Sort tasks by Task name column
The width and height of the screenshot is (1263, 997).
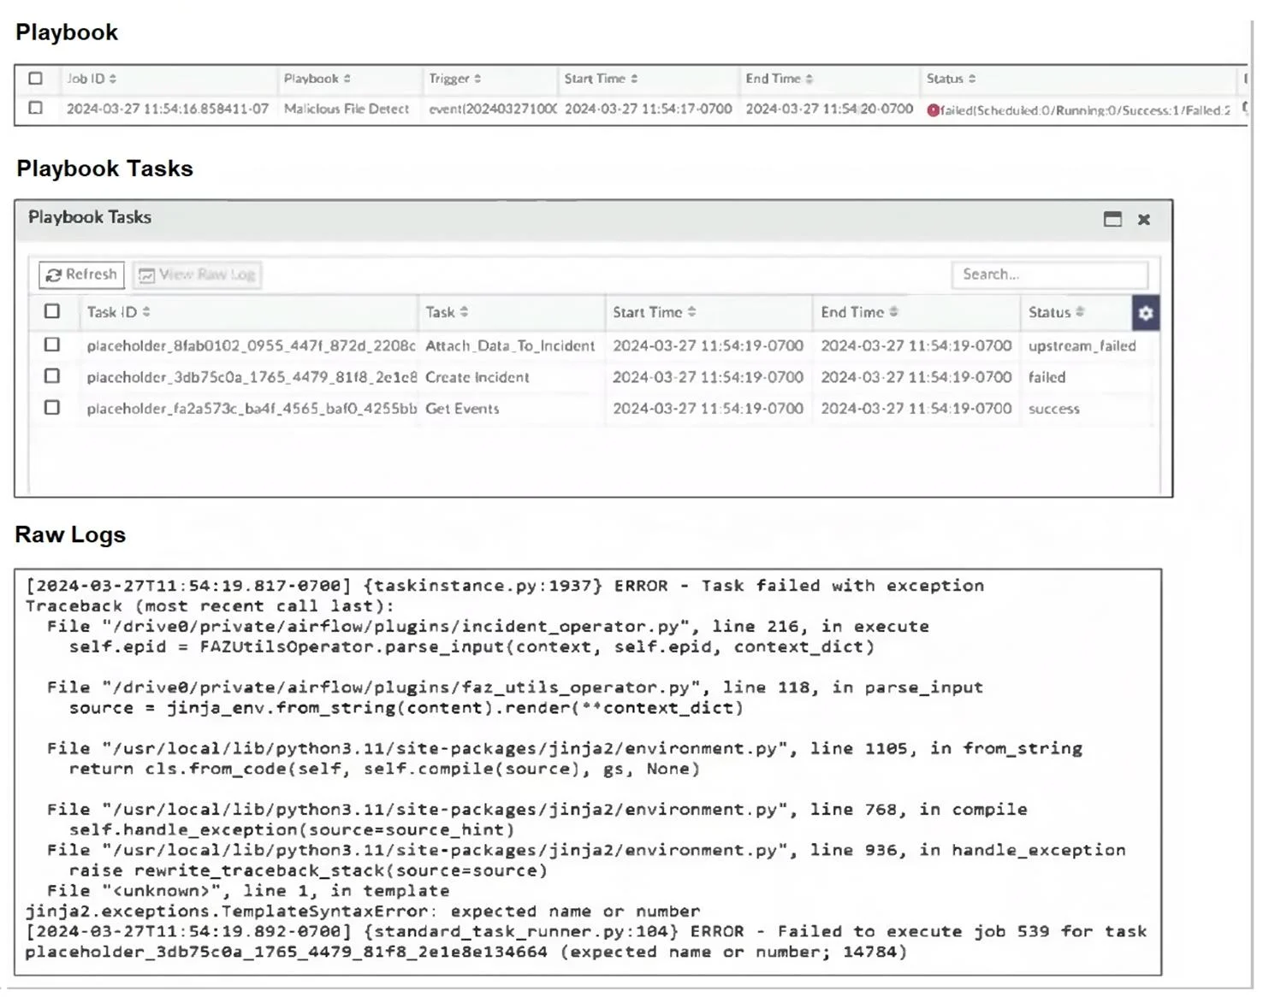click(x=447, y=312)
